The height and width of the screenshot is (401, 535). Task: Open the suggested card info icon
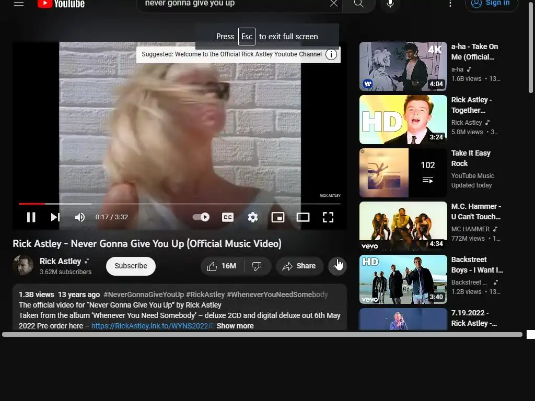(331, 54)
